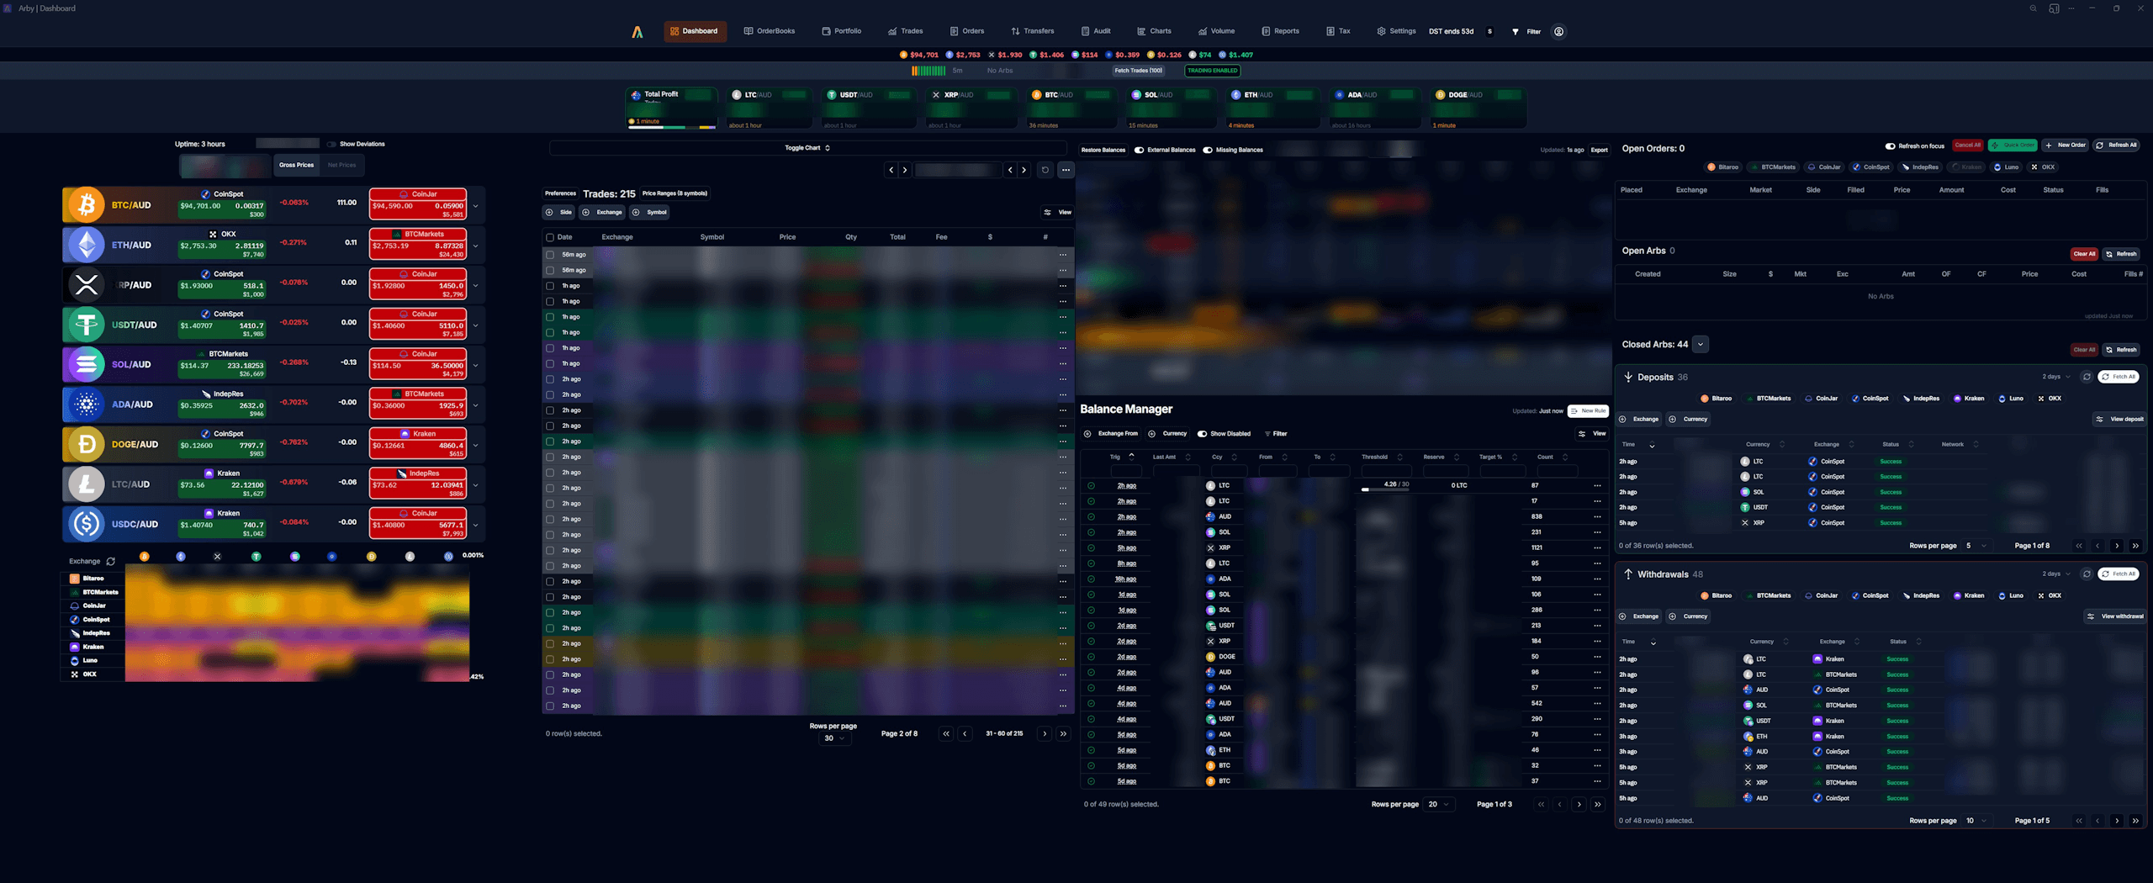Go to next page in the Trades pagination
The image size is (2153, 883).
coord(1045,733)
